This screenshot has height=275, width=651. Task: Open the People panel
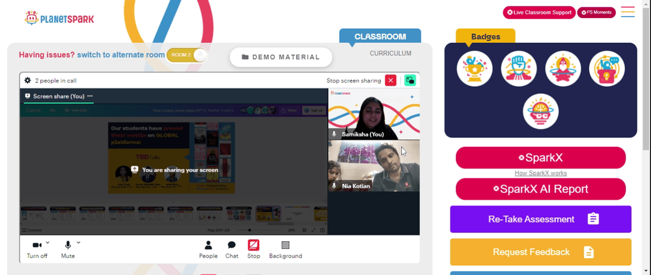(208, 249)
